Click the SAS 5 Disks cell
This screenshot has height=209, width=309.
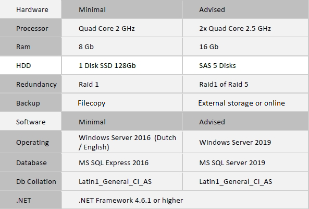(245, 65)
